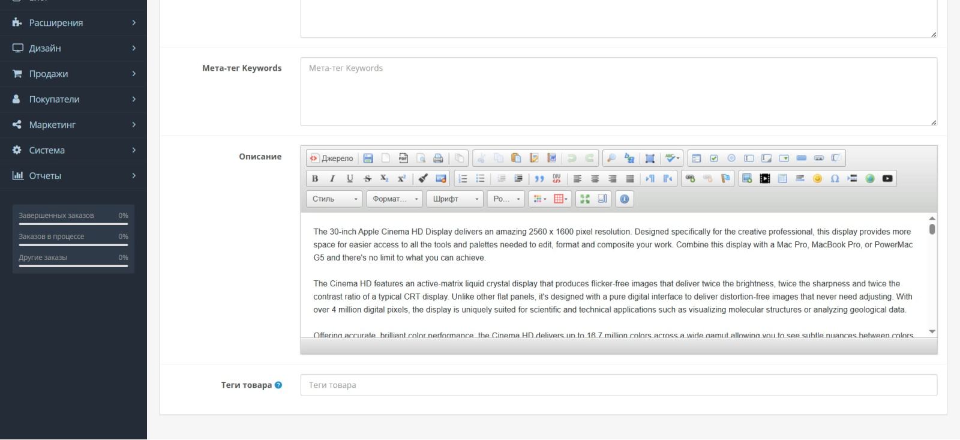Click the New Page blank document icon
This screenshot has width=960, height=440.
(386, 158)
